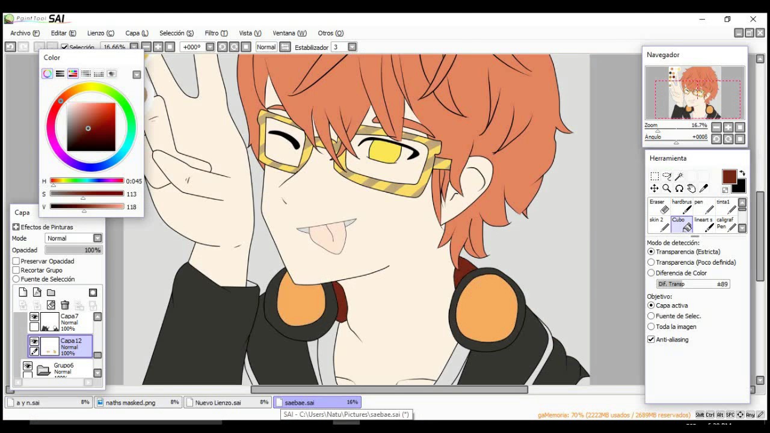The width and height of the screenshot is (770, 433).
Task: Open zoom percentage dropdown in toolbar
Action: point(134,47)
